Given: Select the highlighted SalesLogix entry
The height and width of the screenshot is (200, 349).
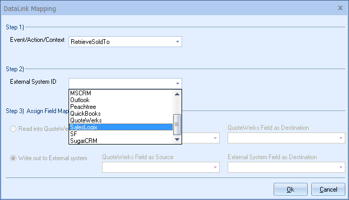Looking at the screenshot, I should click(x=121, y=127).
